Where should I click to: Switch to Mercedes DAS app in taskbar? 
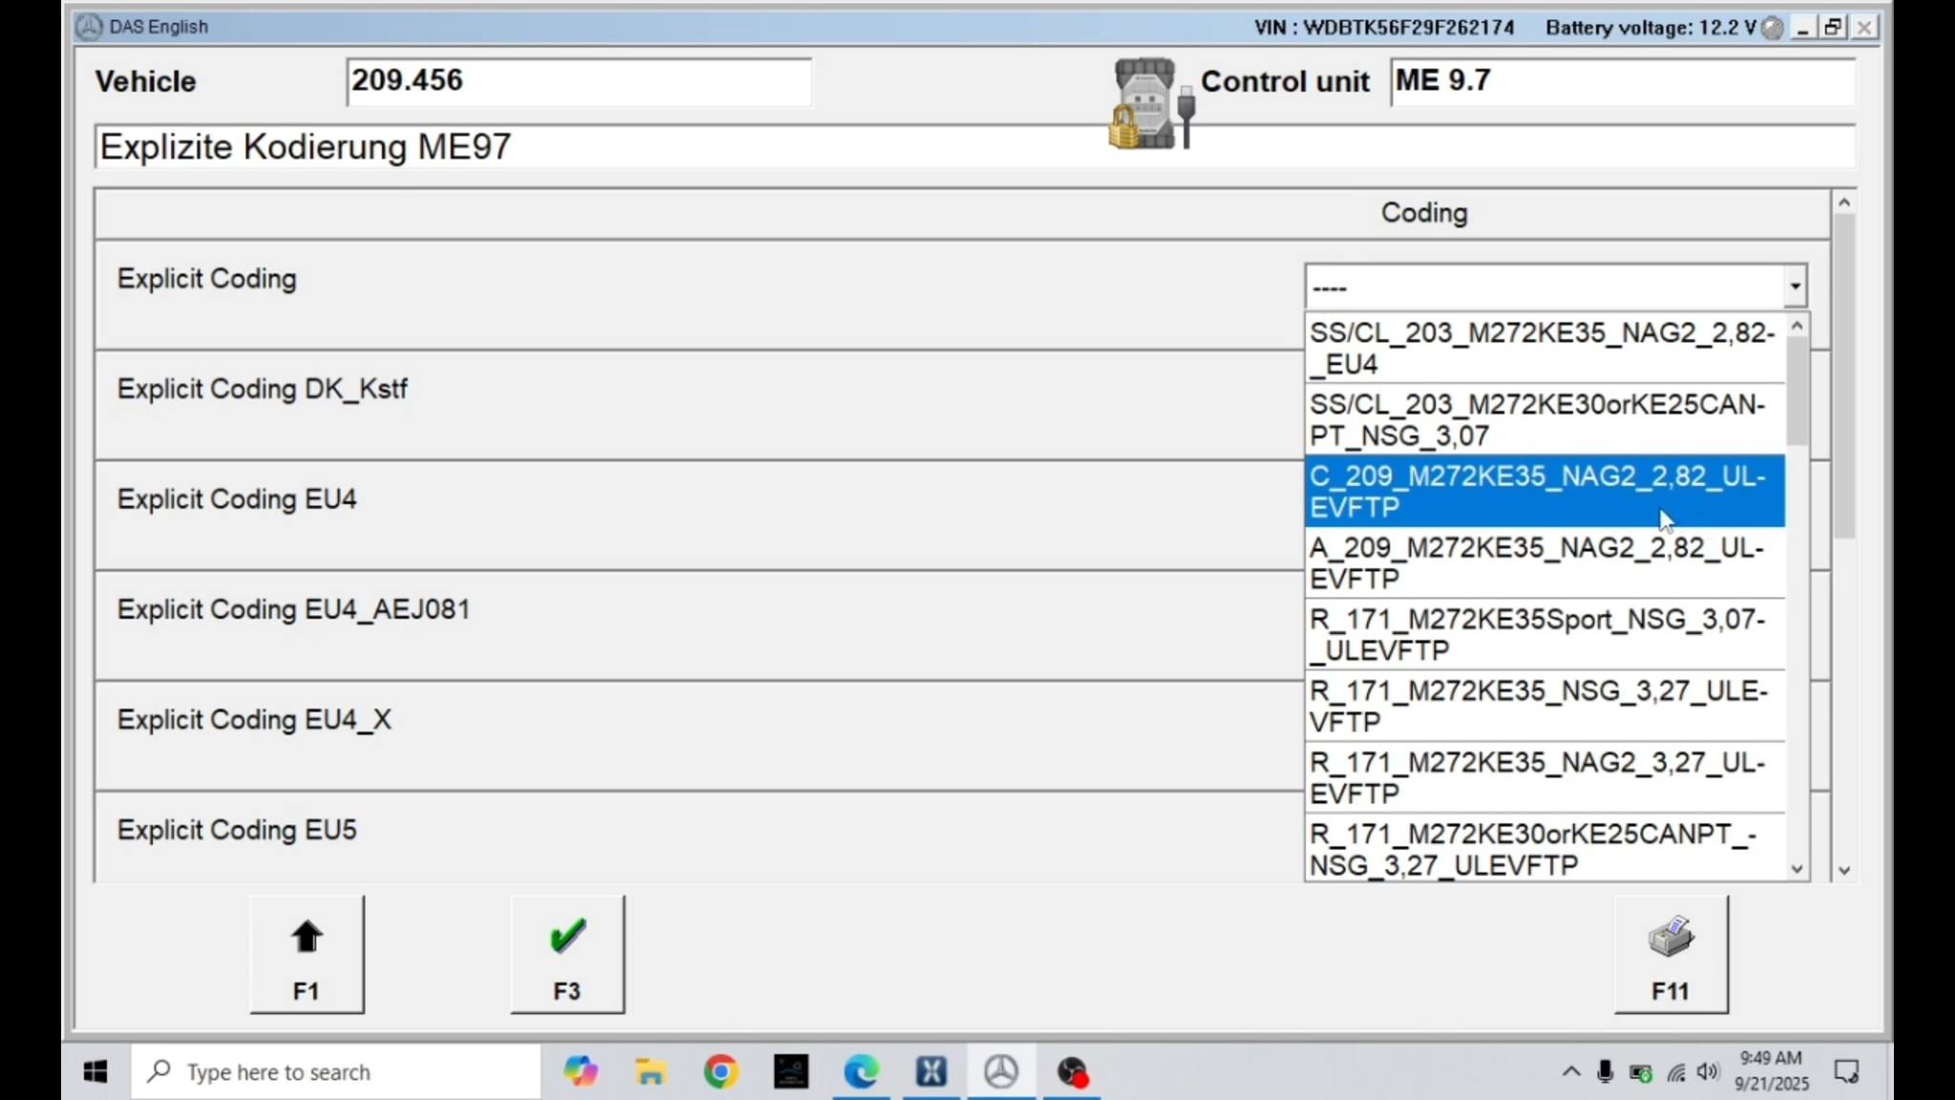1001,1072
